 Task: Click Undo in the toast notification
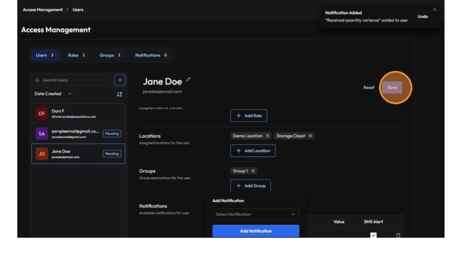(x=423, y=16)
